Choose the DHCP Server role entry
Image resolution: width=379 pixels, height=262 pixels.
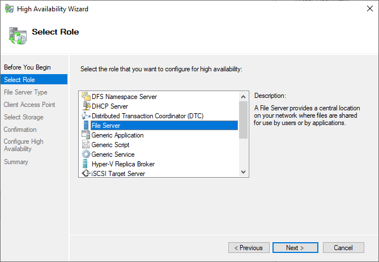click(x=110, y=106)
